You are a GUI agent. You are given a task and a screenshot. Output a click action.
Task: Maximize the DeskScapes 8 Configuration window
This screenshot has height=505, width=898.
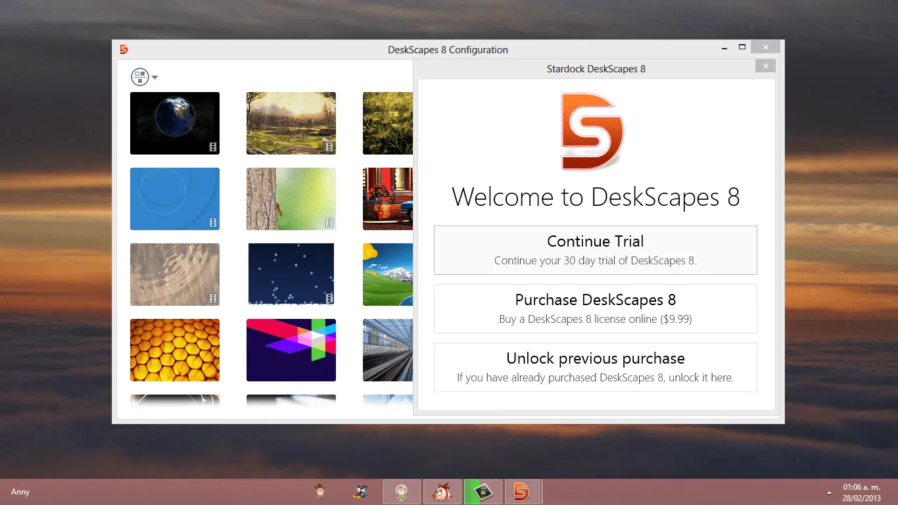(x=742, y=47)
